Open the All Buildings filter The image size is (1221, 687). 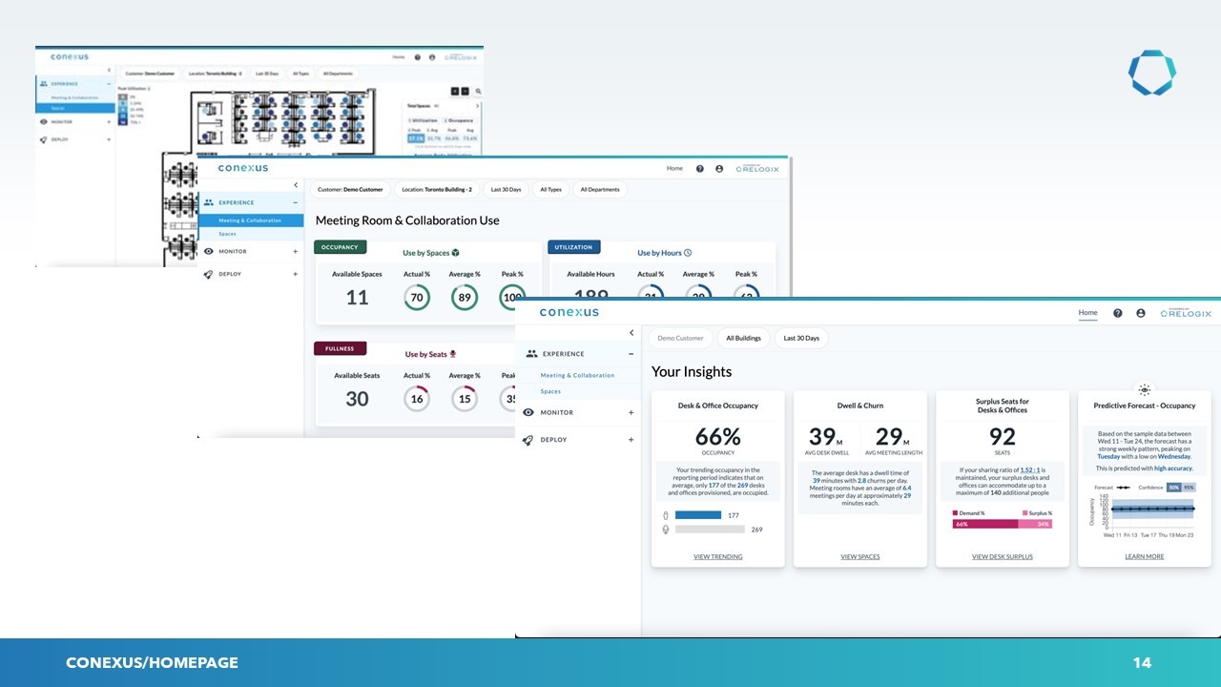coord(743,338)
